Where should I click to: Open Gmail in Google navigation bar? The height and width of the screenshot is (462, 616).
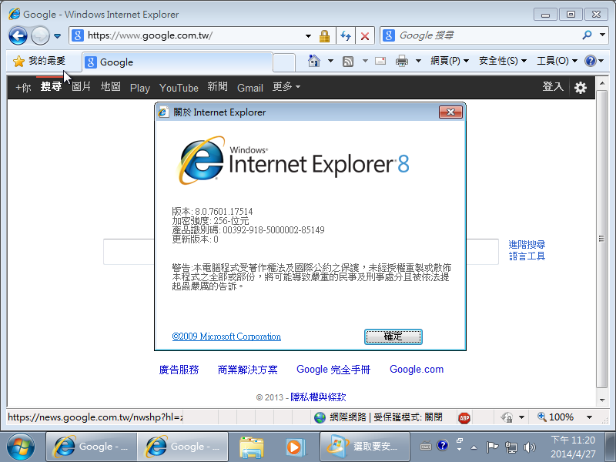pos(249,88)
